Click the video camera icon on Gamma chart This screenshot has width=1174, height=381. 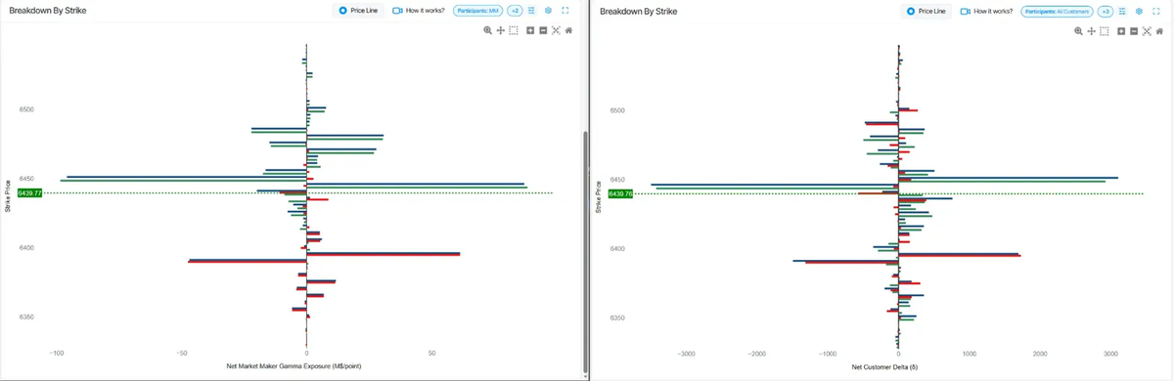tap(397, 11)
